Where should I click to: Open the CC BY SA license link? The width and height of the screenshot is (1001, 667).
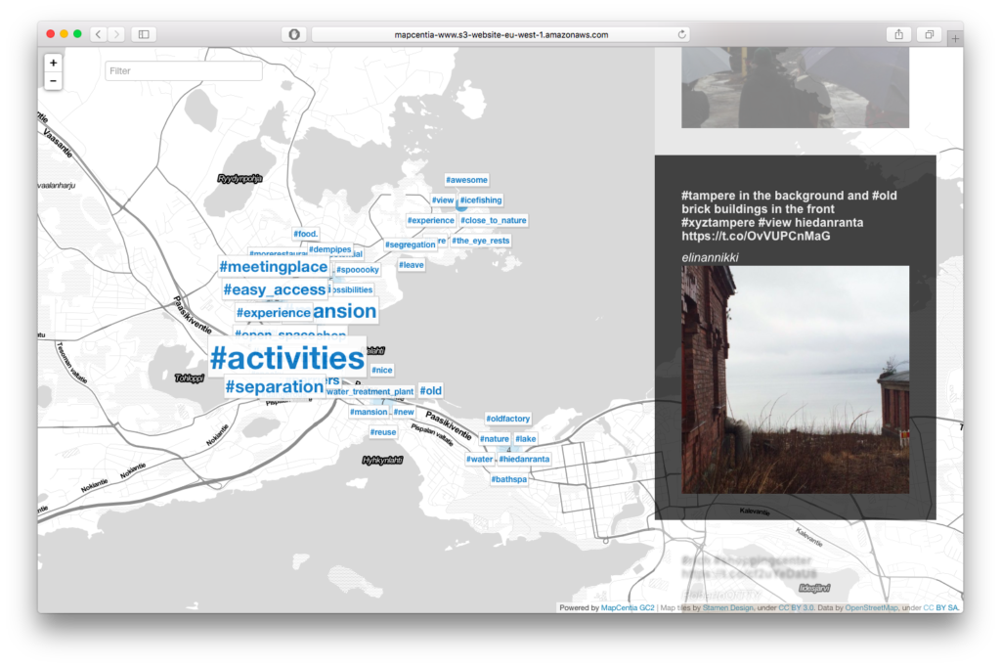coord(941,607)
